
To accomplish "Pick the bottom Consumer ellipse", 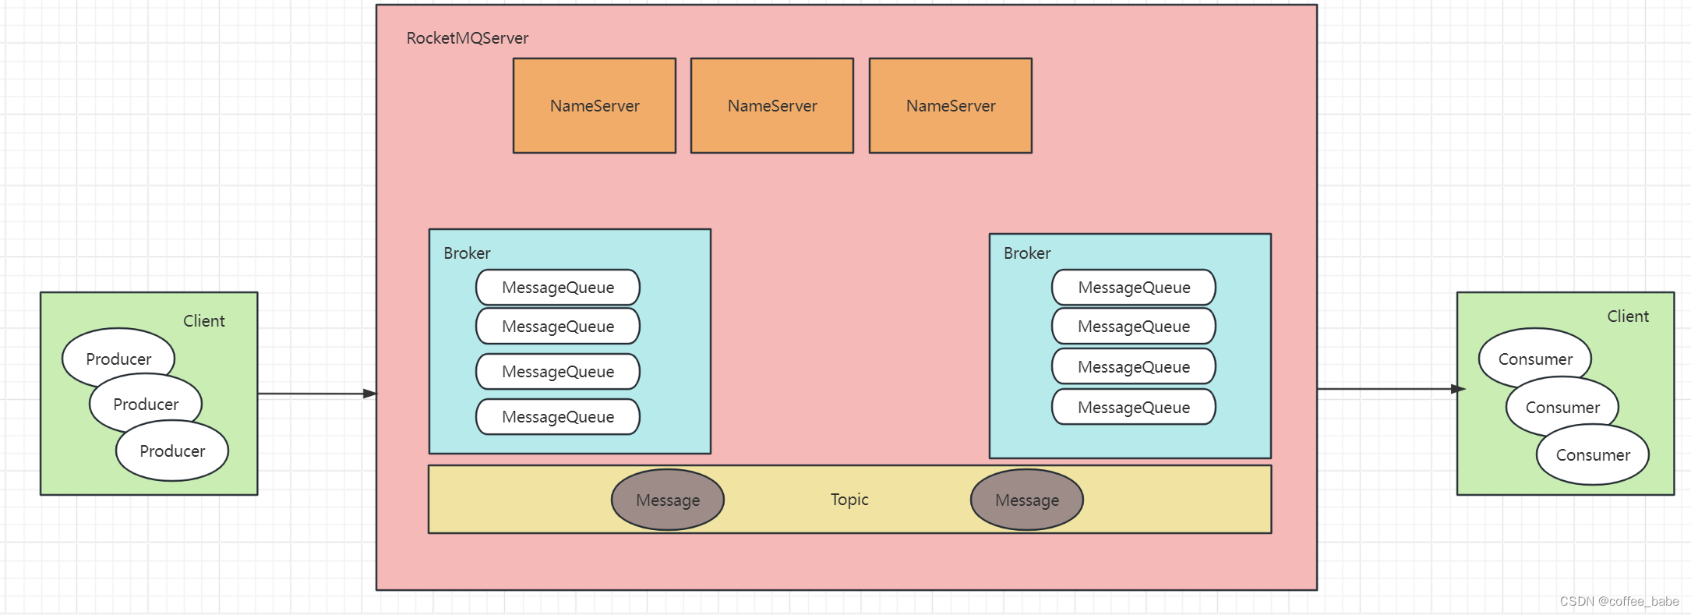I will 1593,454.
